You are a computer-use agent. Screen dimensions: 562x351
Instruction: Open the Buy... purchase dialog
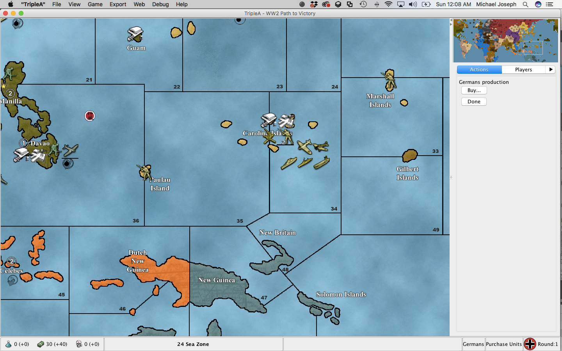474,90
